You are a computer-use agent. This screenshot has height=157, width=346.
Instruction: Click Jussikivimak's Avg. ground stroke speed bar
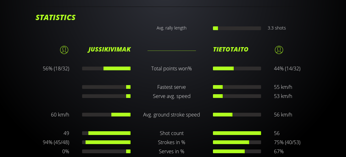(106, 115)
